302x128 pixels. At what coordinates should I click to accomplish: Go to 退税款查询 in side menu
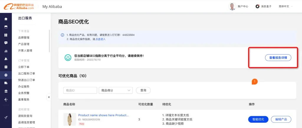(25, 116)
